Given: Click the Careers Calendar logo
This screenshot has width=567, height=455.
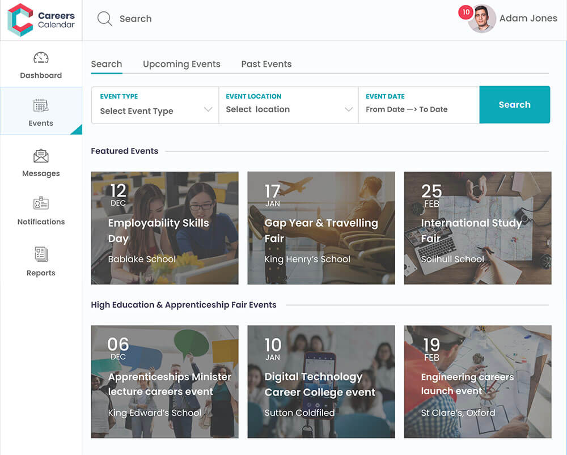Looking at the screenshot, I should (41, 20).
